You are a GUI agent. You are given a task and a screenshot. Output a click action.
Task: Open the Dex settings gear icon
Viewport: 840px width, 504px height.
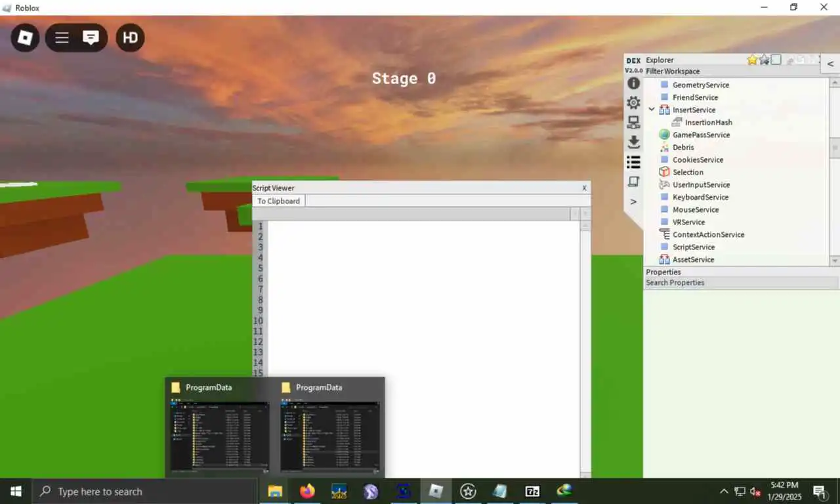click(x=633, y=103)
